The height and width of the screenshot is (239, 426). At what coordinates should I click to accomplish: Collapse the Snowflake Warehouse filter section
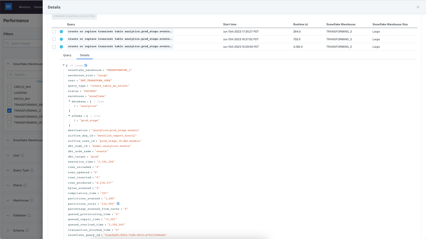coord(8,64)
